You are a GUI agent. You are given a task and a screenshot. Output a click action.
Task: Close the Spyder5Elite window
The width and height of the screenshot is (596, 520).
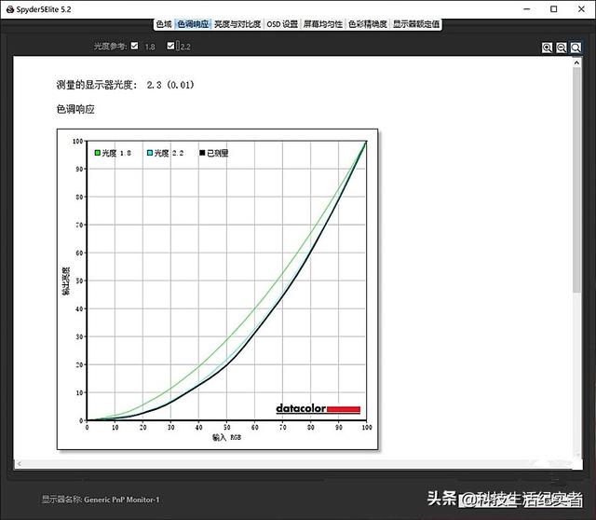(581, 9)
